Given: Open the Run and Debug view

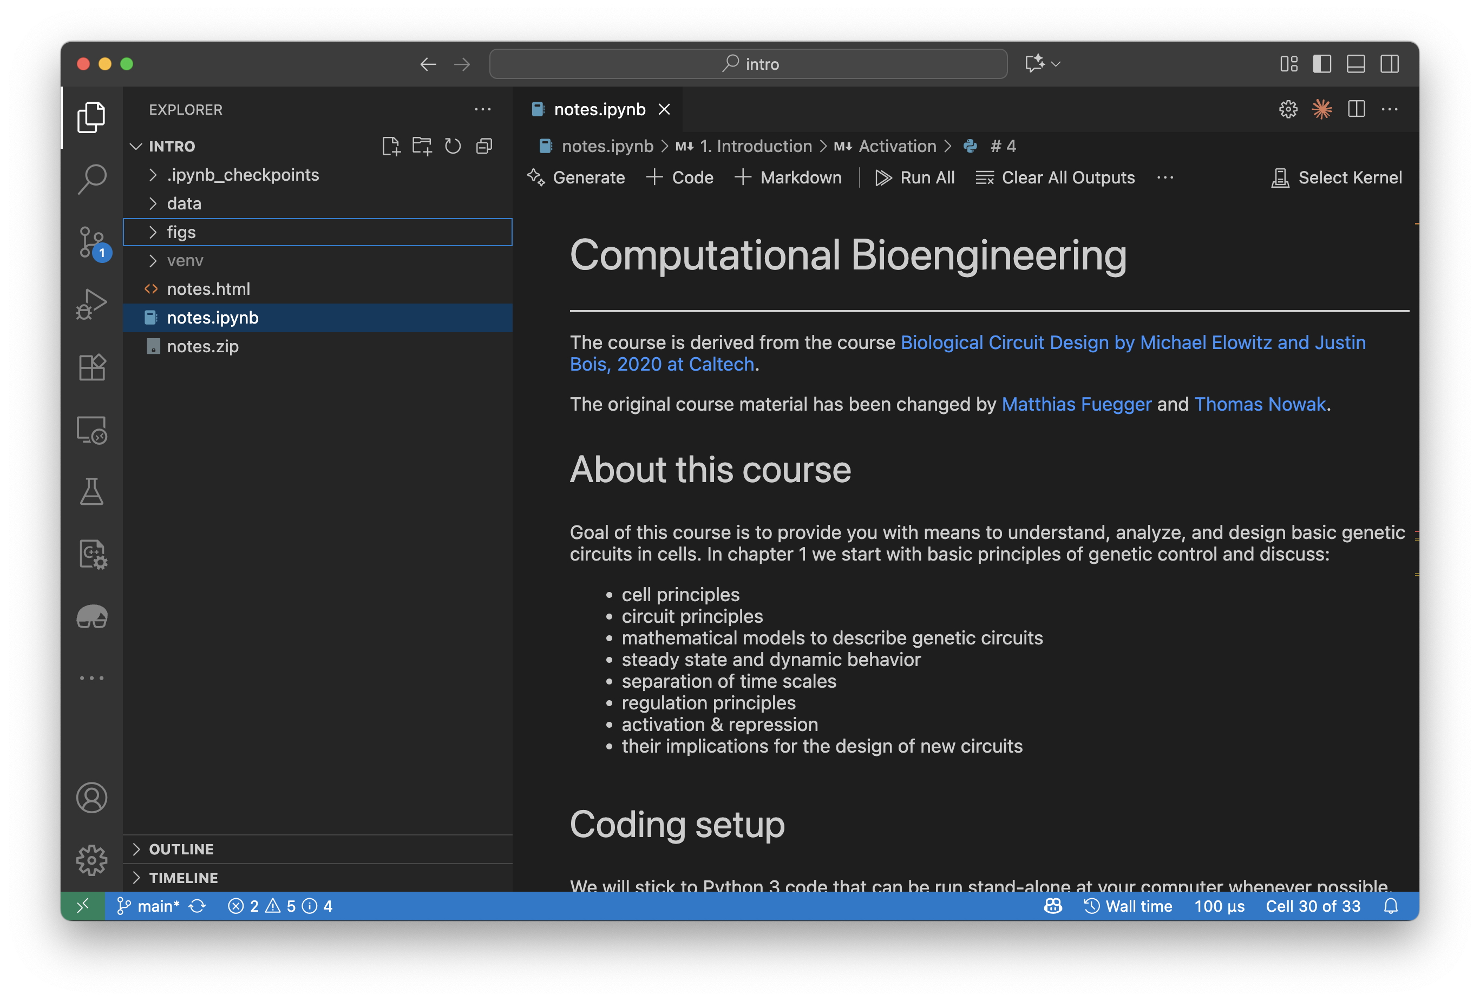Looking at the screenshot, I should [91, 304].
